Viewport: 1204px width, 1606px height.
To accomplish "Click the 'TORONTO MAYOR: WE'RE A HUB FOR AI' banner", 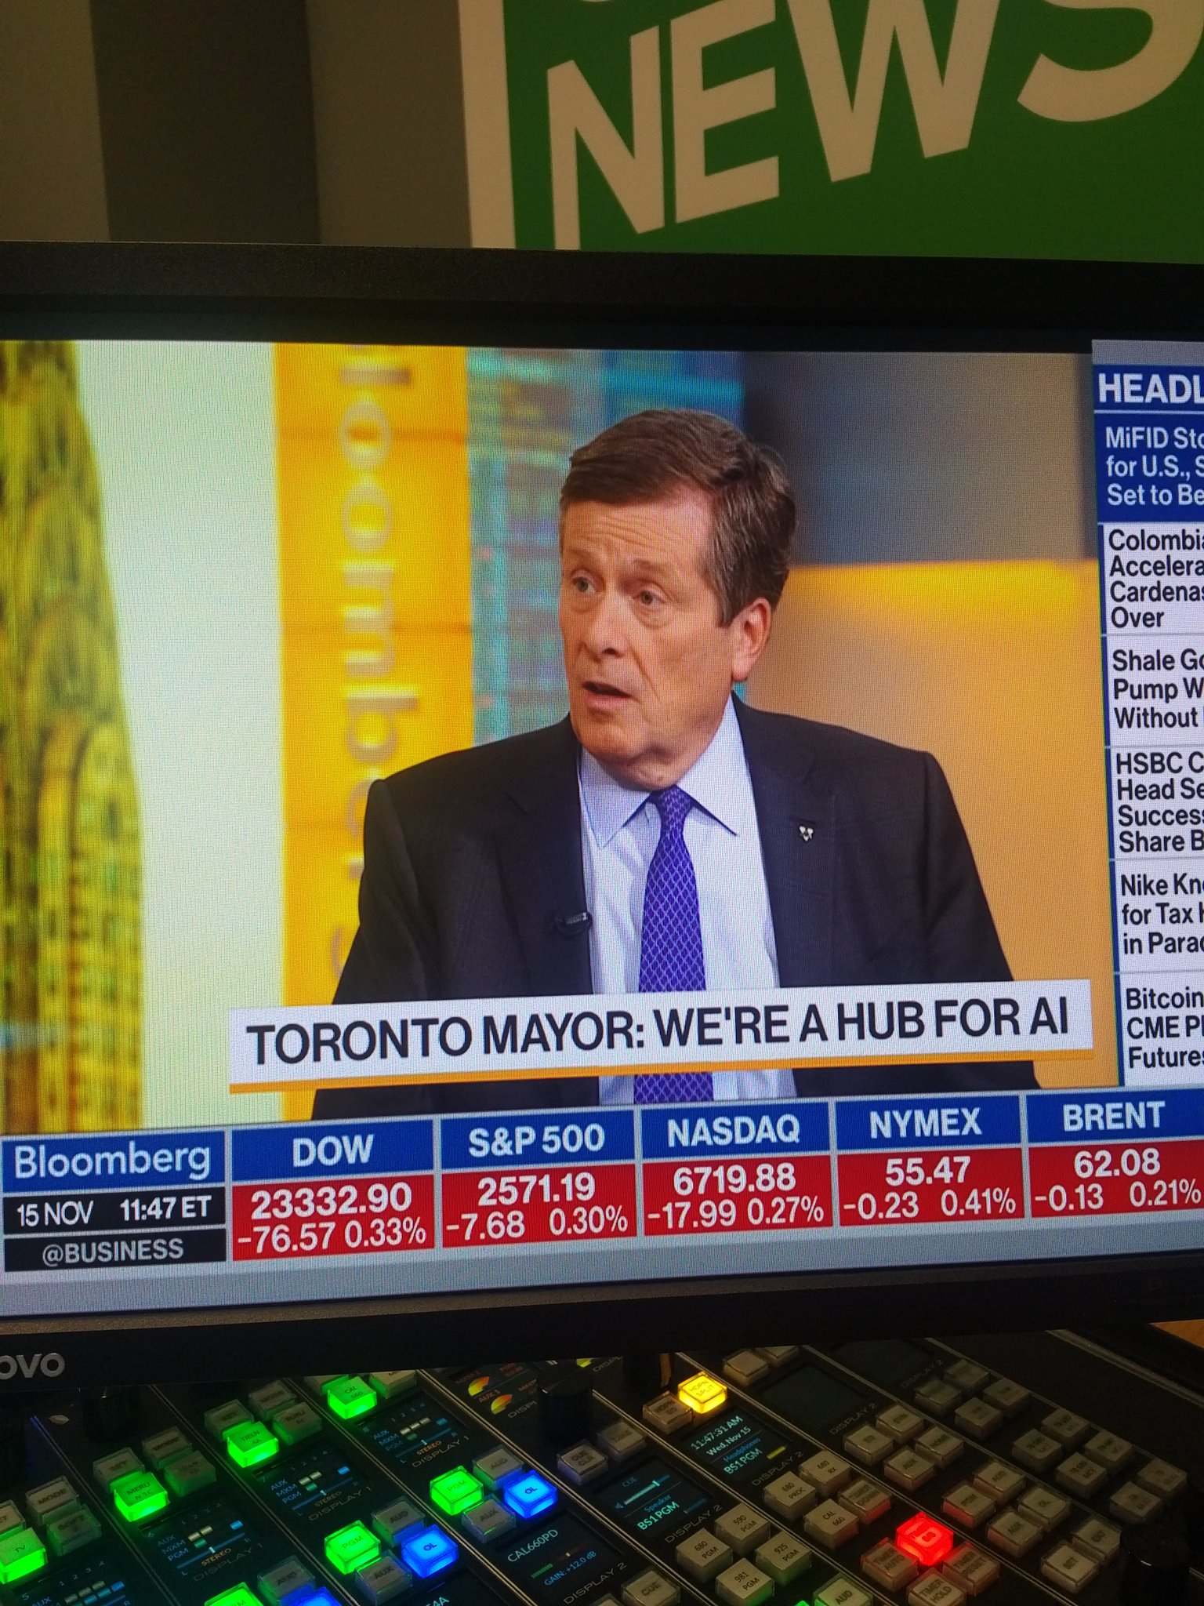I will pos(661,1034).
